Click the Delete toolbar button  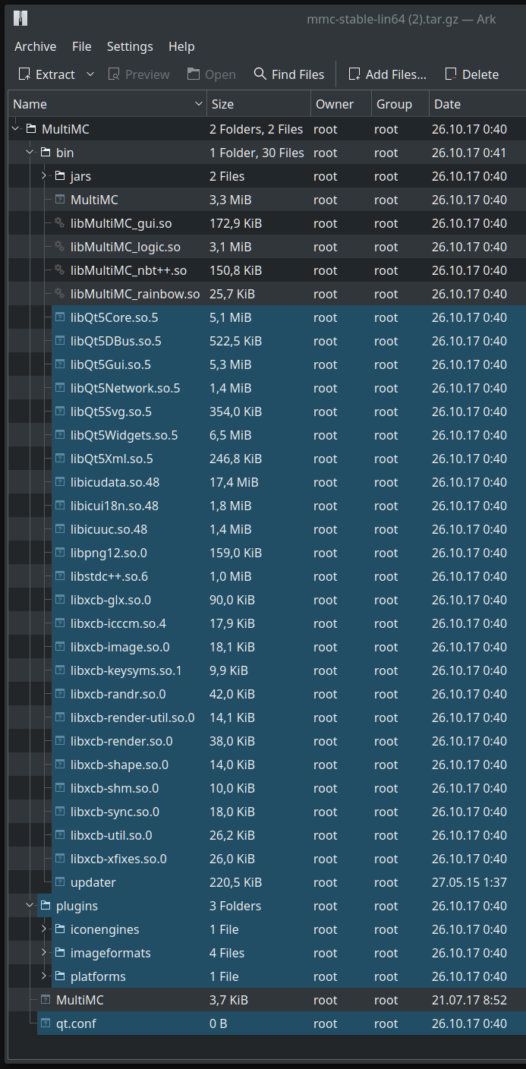(x=471, y=74)
